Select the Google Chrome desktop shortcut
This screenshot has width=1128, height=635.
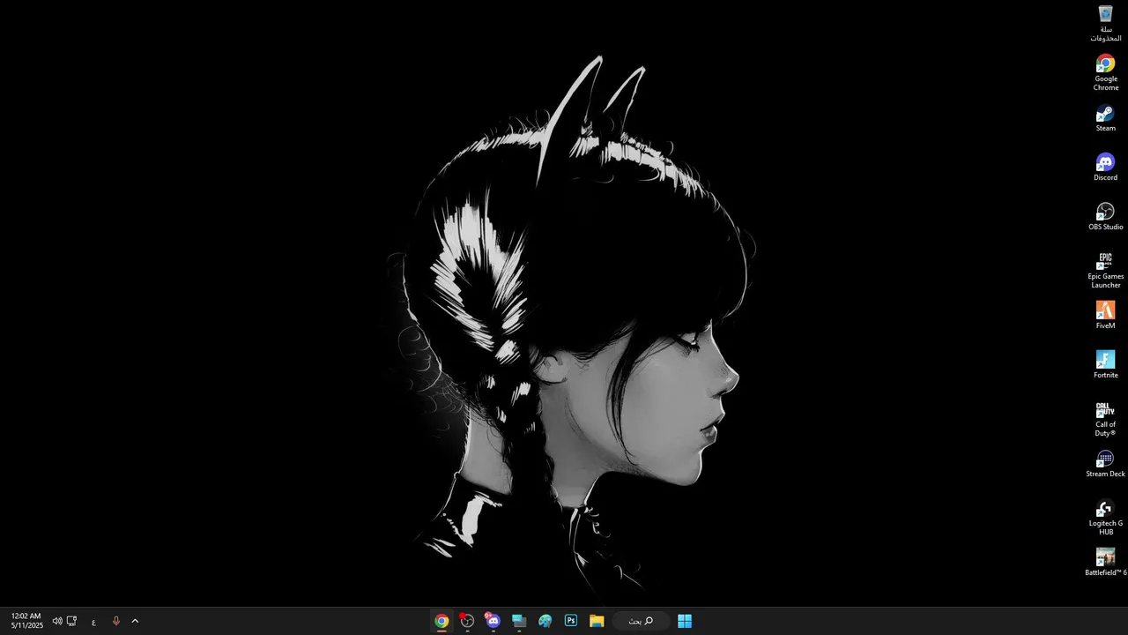coord(1105,72)
